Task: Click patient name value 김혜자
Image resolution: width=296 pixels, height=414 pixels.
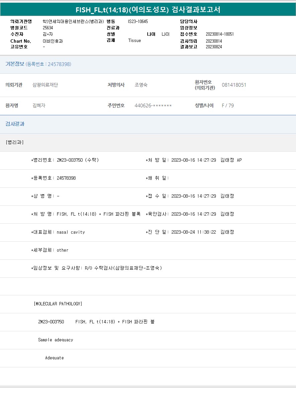Action: click(39, 106)
